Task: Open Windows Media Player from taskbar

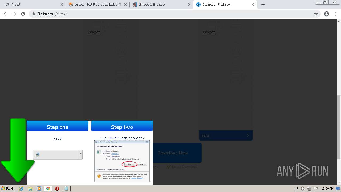Action: pos(39,189)
